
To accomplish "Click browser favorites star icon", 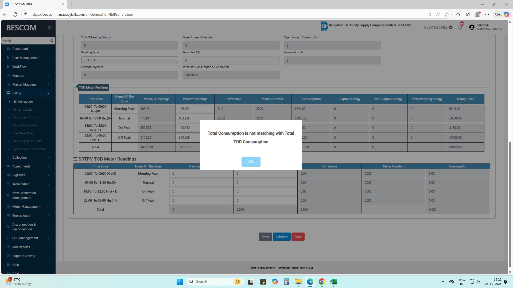I will click(447, 14).
